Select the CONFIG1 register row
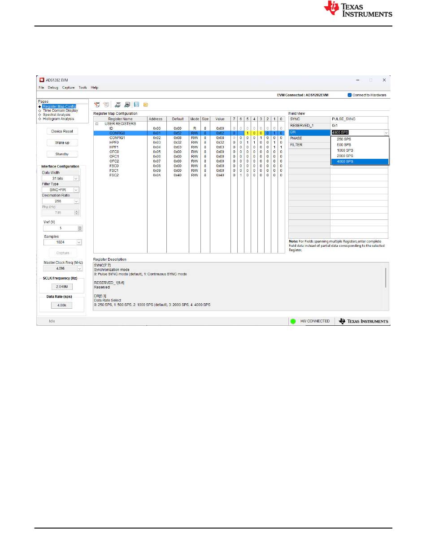This screenshot has height=555, width=426. pyautogui.click(x=189, y=138)
